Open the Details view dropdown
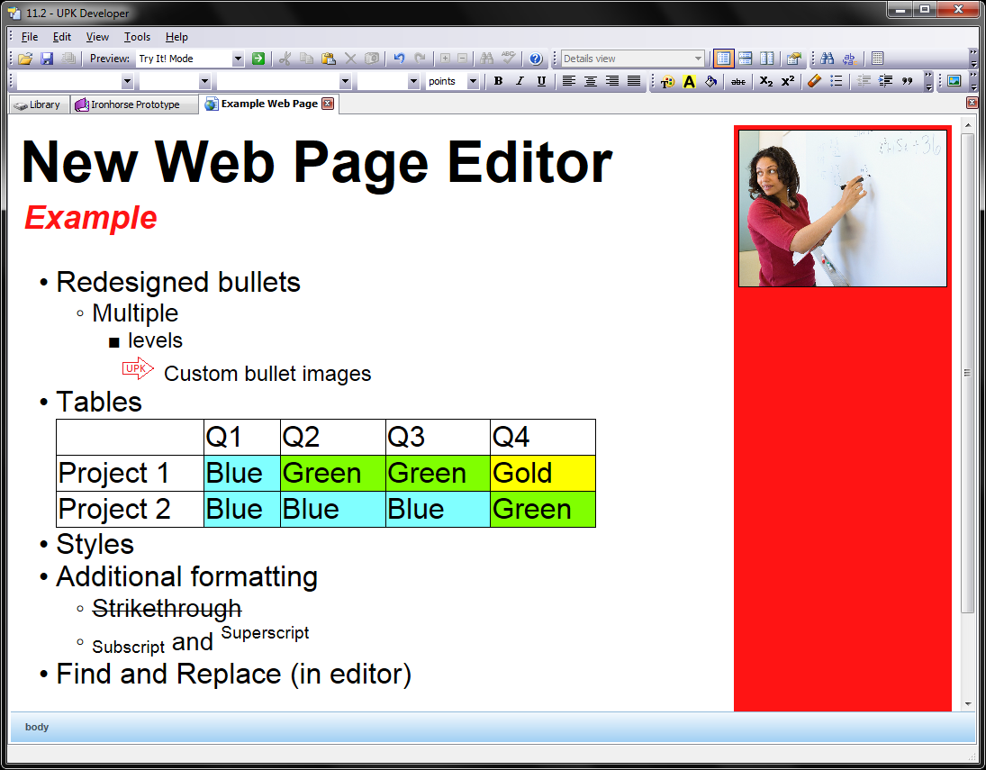Viewport: 986px width, 770px height. [698, 59]
